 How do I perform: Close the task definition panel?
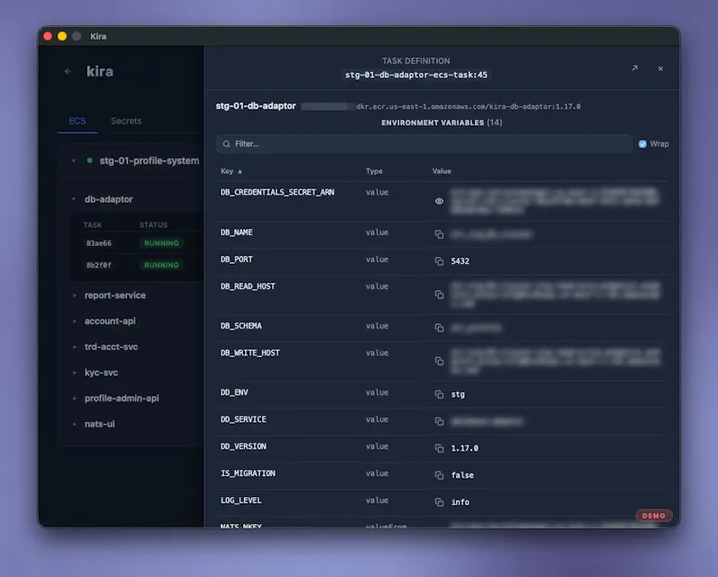click(x=661, y=69)
